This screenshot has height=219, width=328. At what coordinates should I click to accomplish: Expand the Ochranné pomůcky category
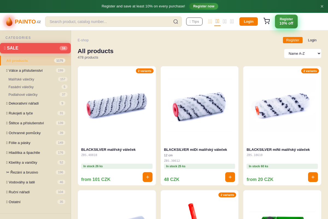click(x=36, y=133)
